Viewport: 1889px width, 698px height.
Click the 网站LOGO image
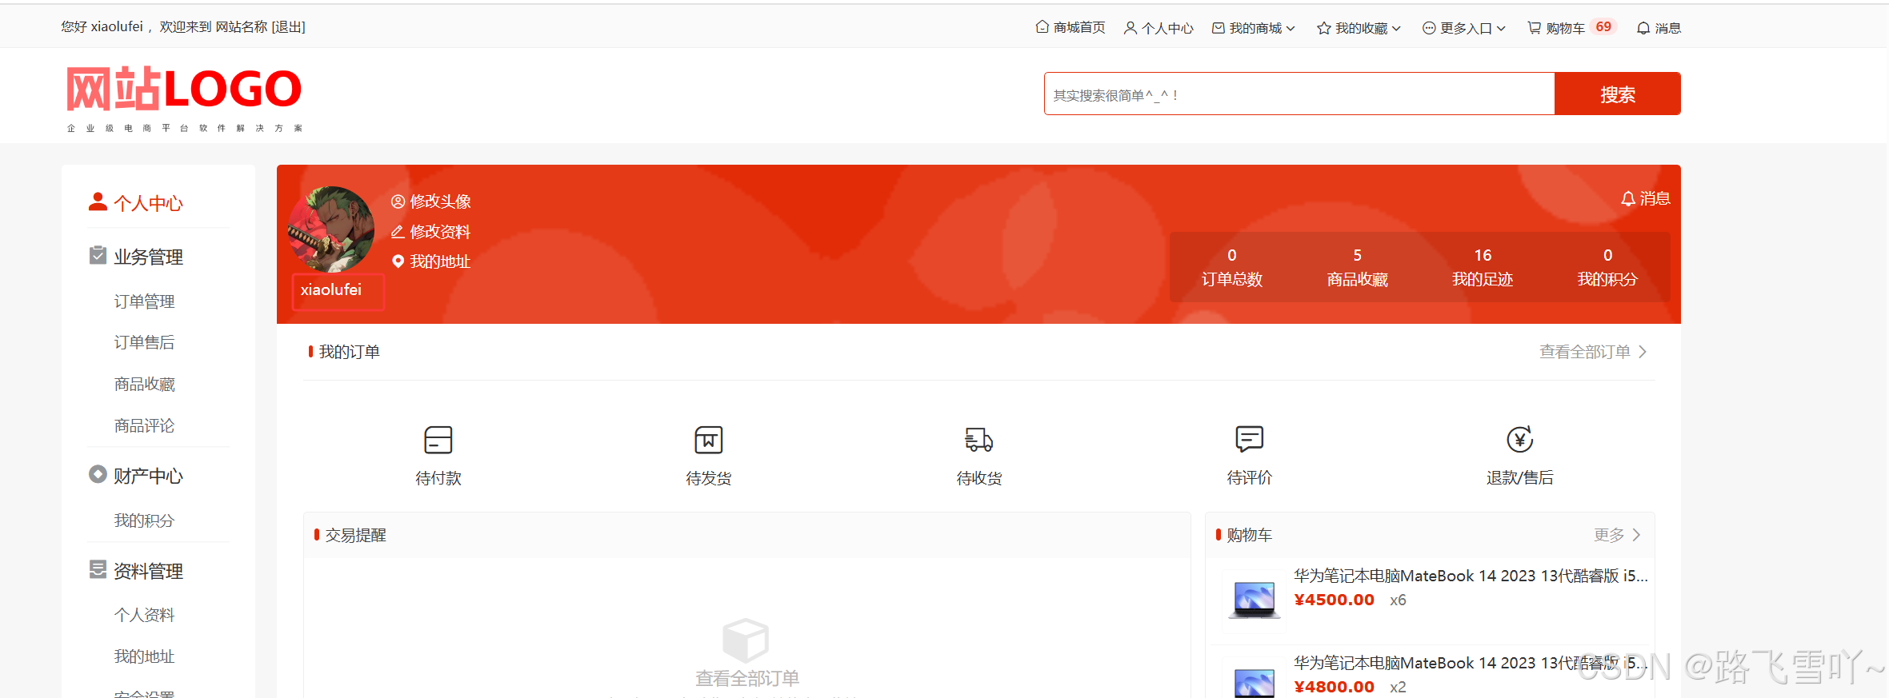coord(184,98)
